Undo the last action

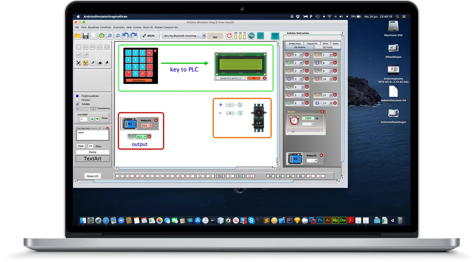[x=126, y=36]
